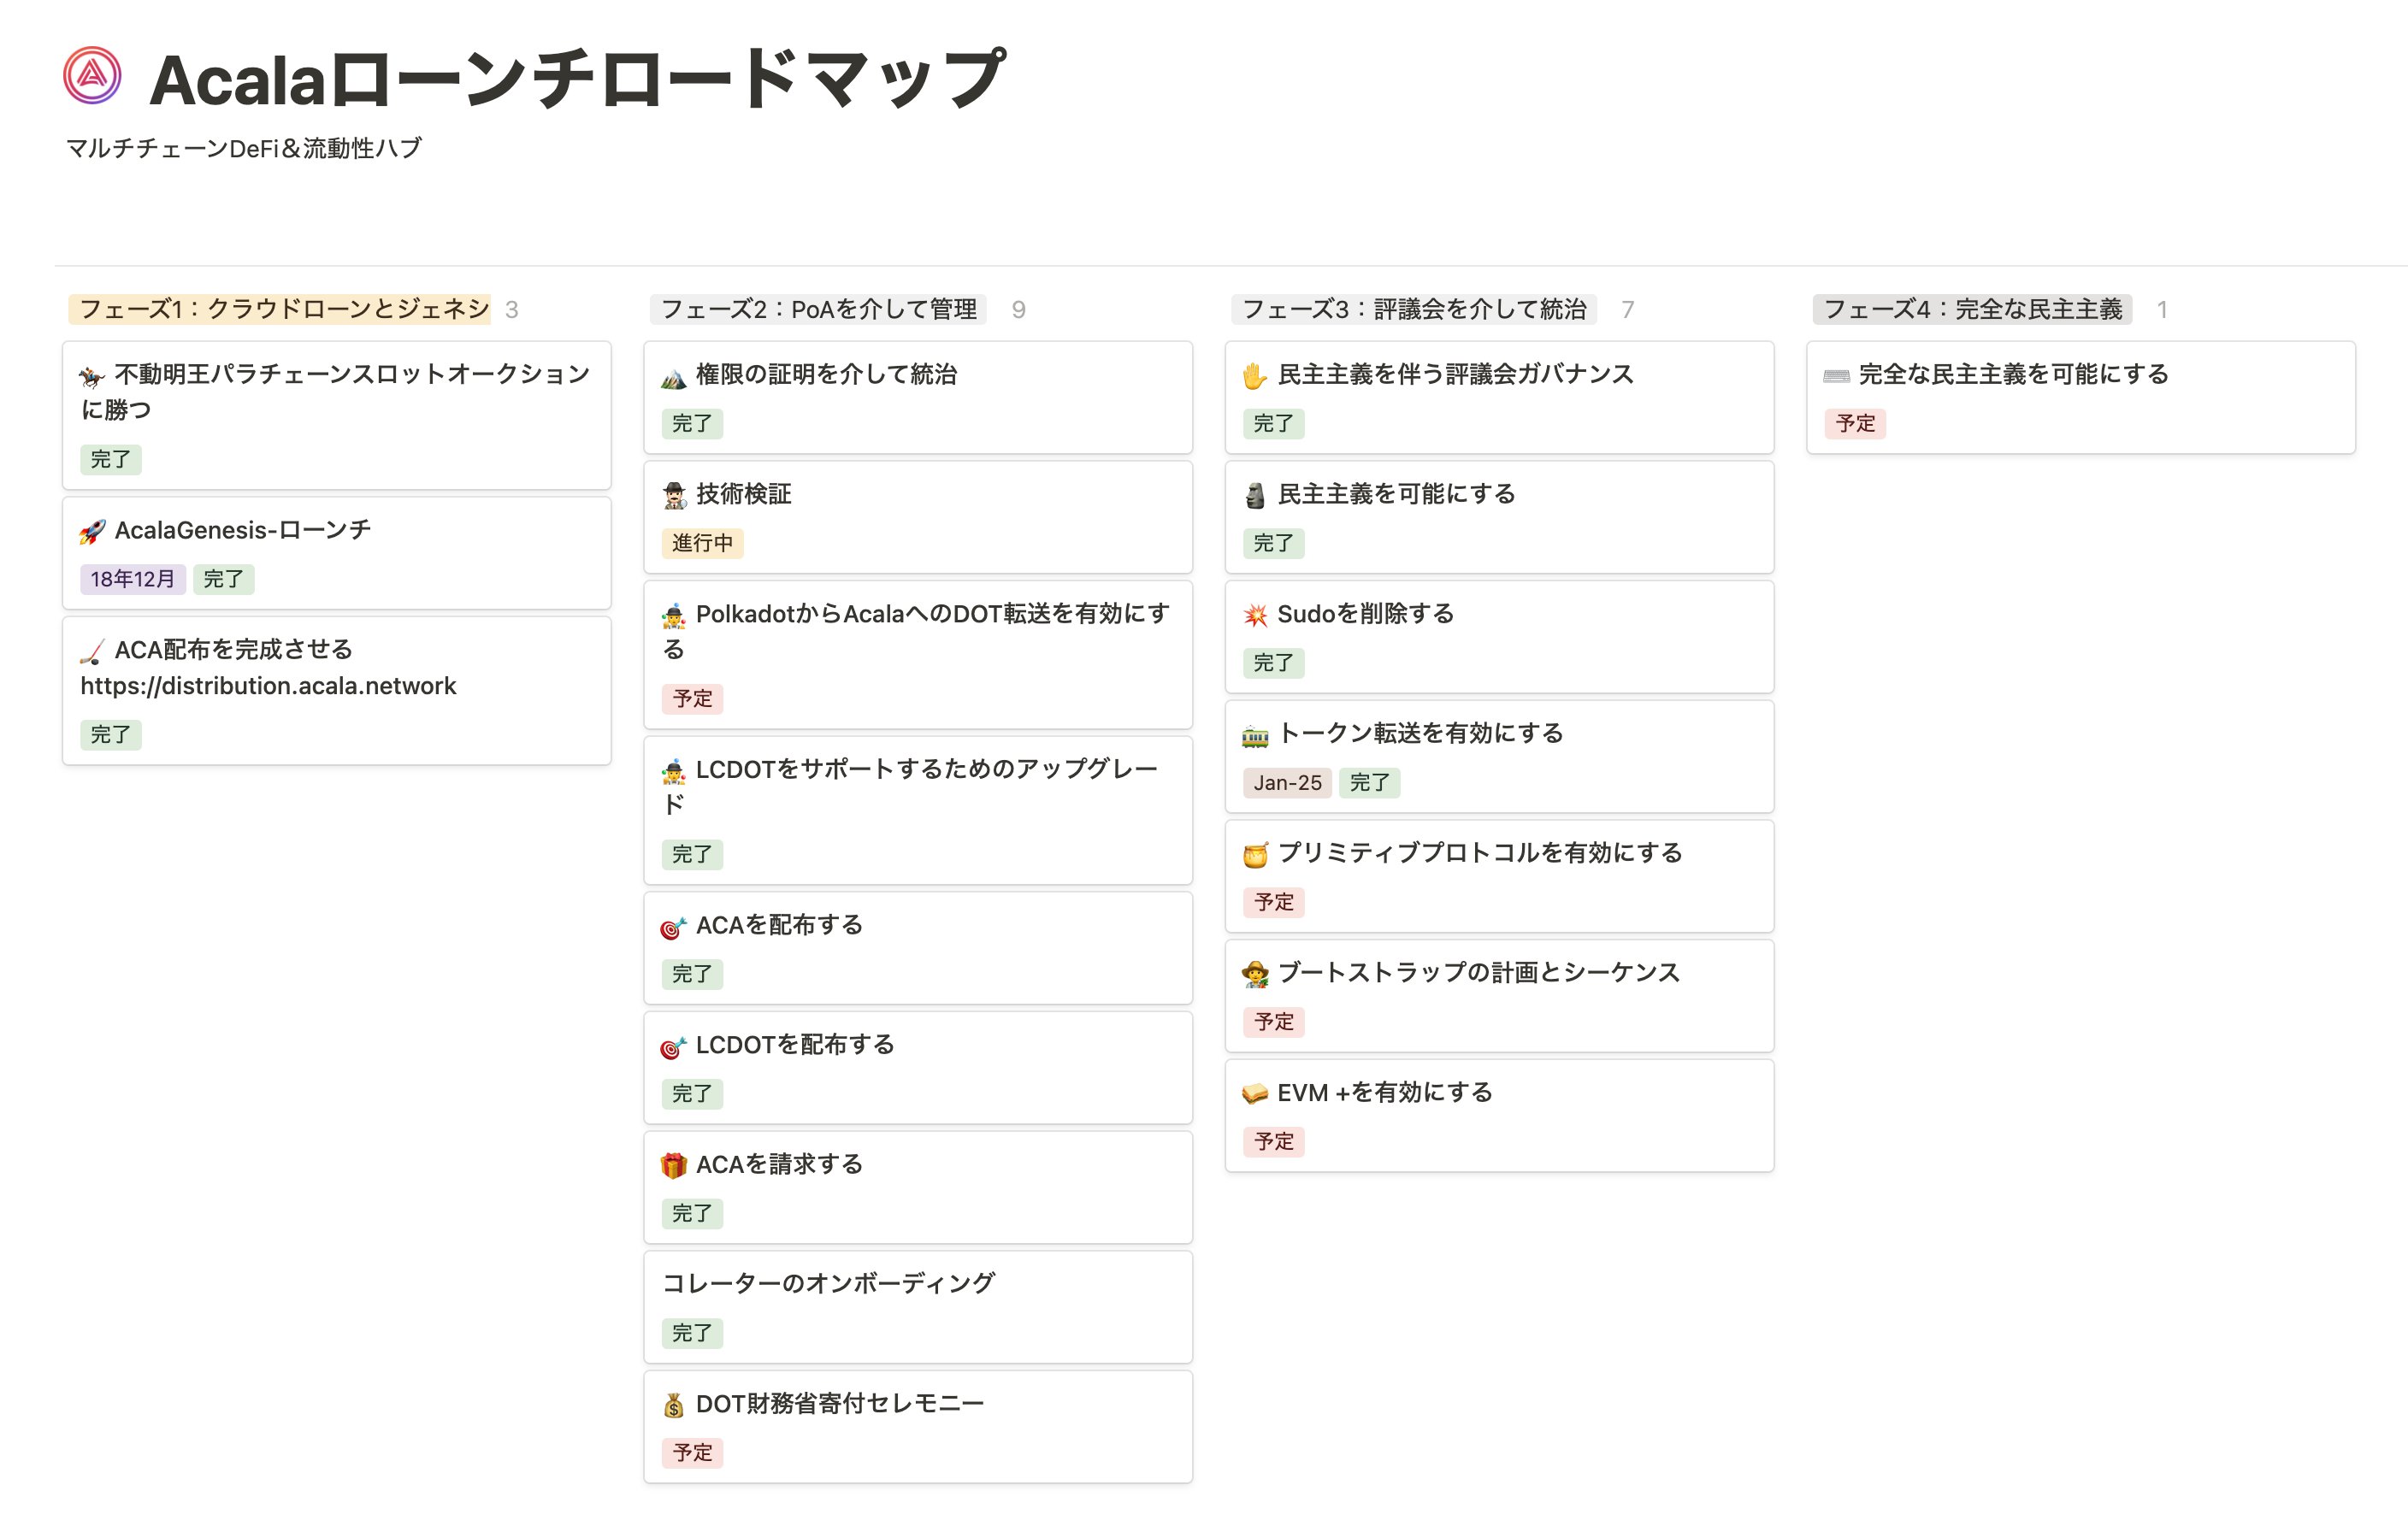Click the moai statue icon on 民主主義を可能にする

1255,496
